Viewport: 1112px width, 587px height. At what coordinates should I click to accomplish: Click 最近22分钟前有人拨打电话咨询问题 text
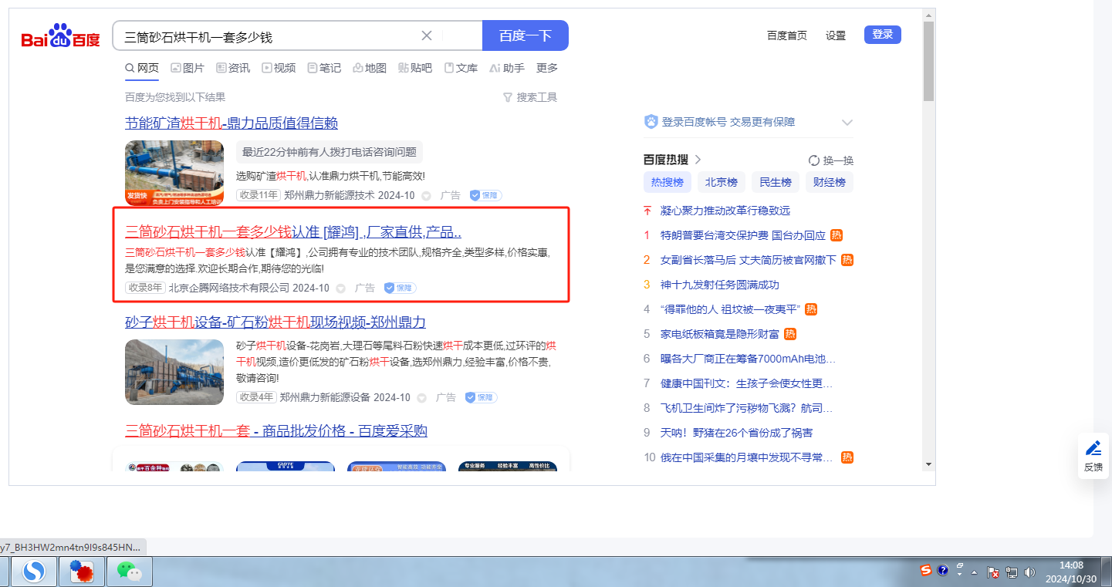pyautogui.click(x=330, y=152)
